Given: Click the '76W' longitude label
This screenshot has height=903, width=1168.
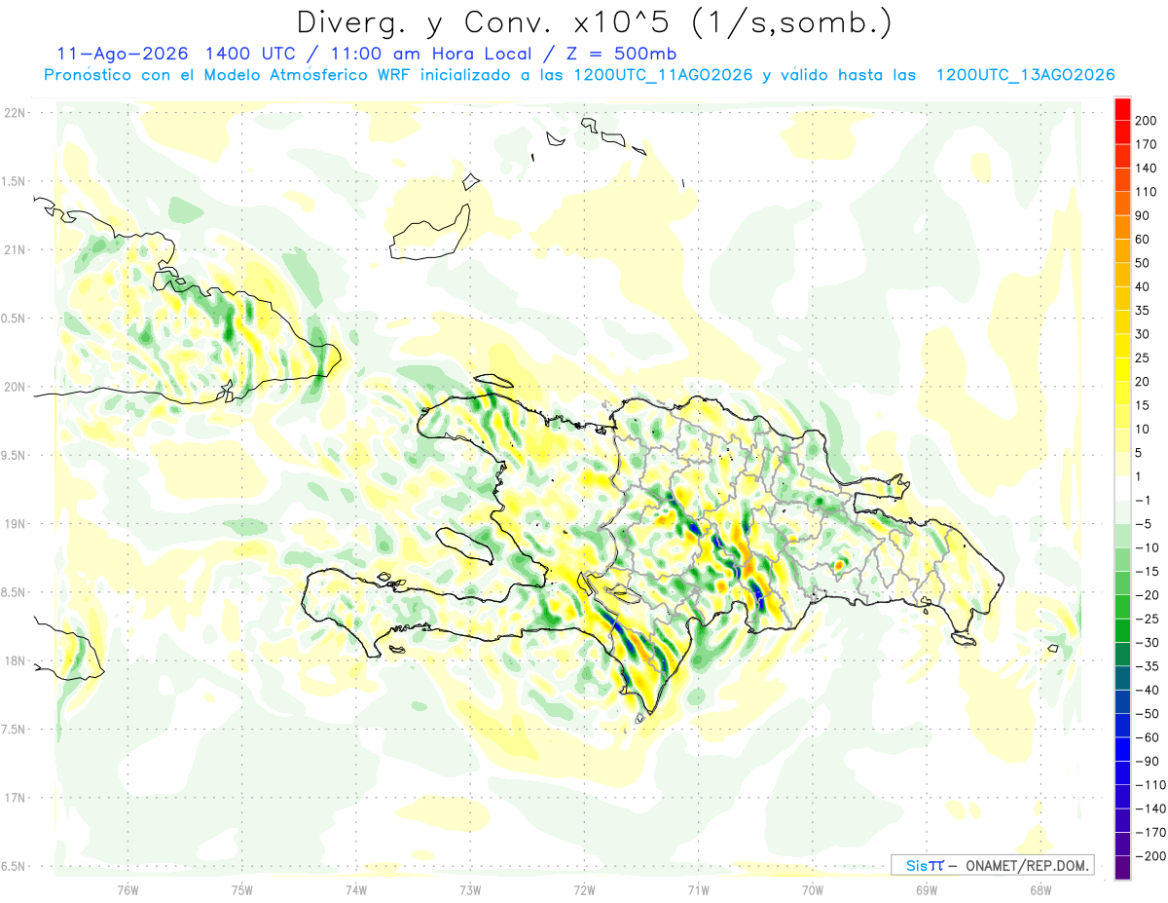Looking at the screenshot, I should [128, 890].
